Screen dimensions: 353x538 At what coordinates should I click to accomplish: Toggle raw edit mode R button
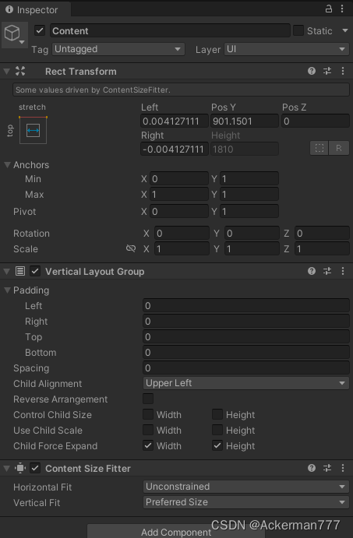pos(339,148)
